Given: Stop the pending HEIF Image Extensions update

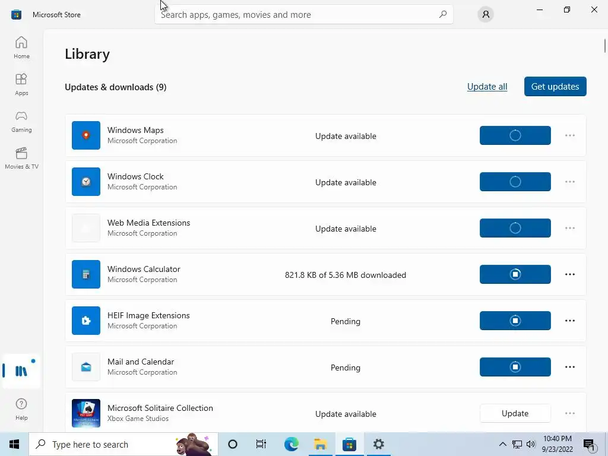Looking at the screenshot, I should (515, 321).
